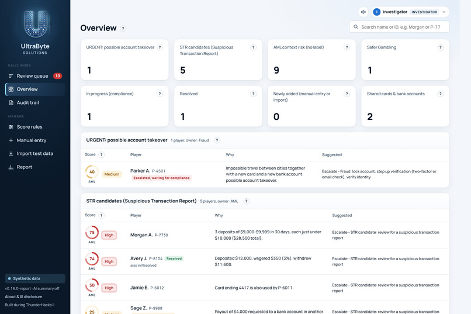Viewport: 471px width, 314px height.
Task: Go to Score rules
Action: coord(35,127)
